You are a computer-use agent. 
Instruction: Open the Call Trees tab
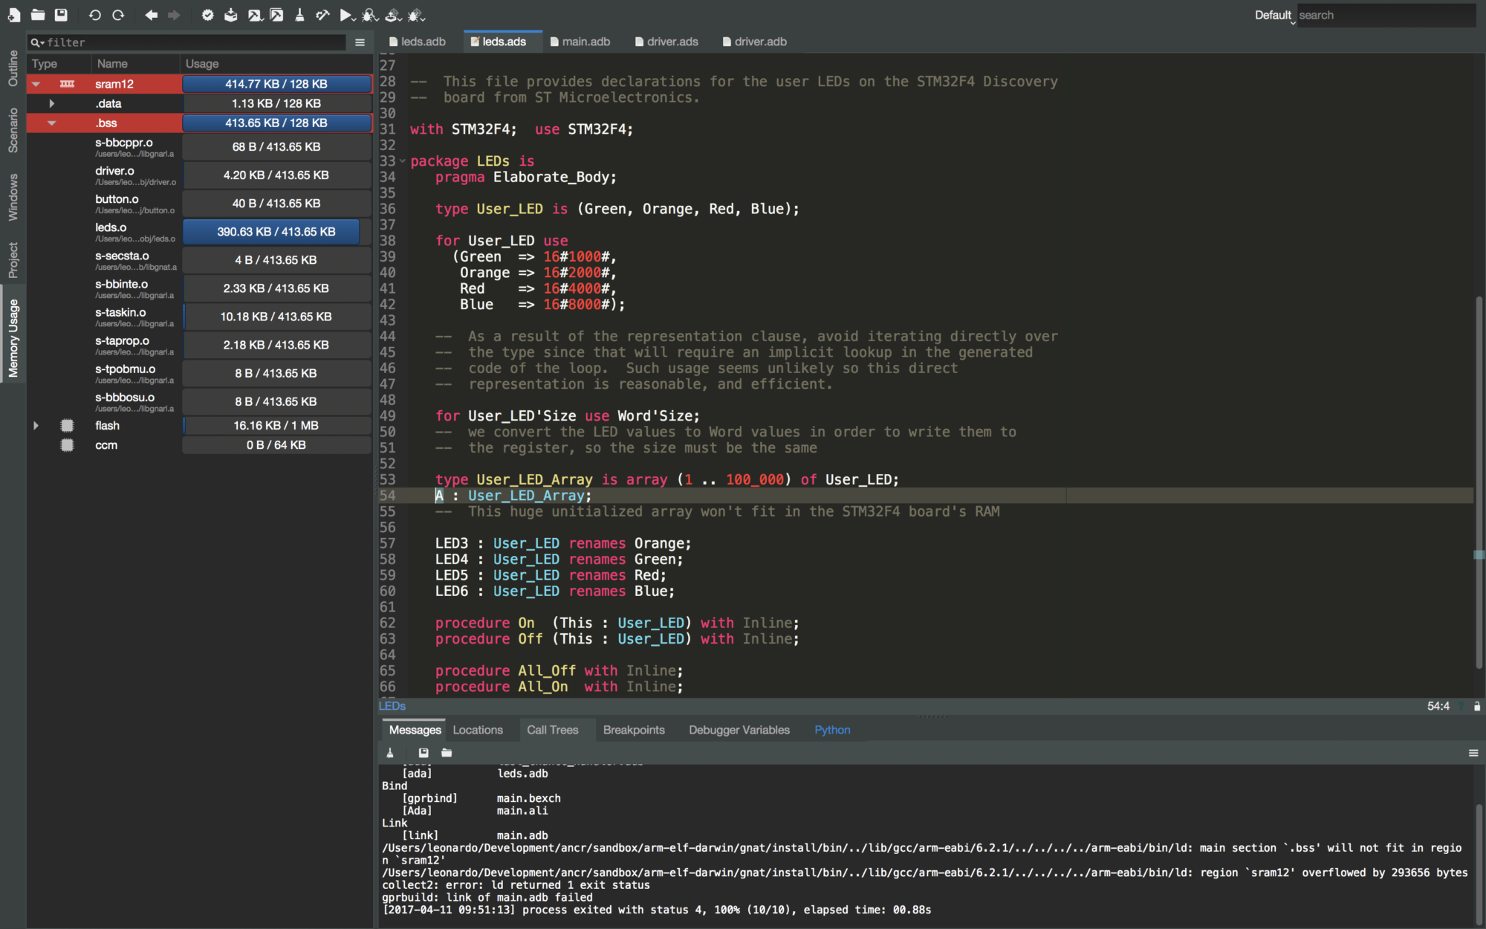click(x=552, y=730)
